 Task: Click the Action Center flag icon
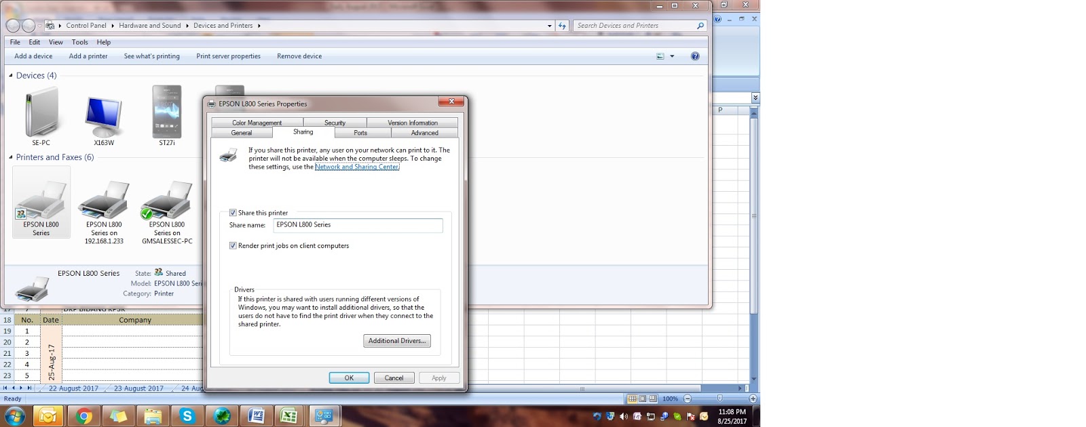pyautogui.click(x=691, y=416)
